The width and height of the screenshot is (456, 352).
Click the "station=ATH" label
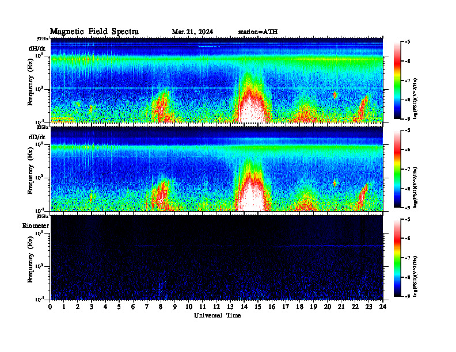tap(258, 32)
